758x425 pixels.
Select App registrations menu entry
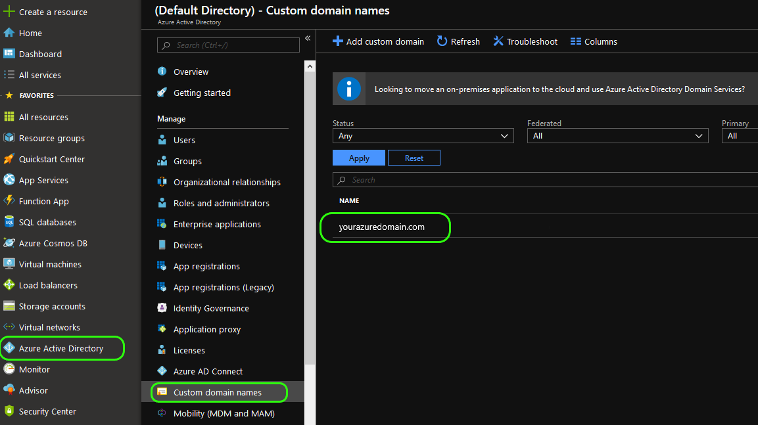click(x=206, y=266)
